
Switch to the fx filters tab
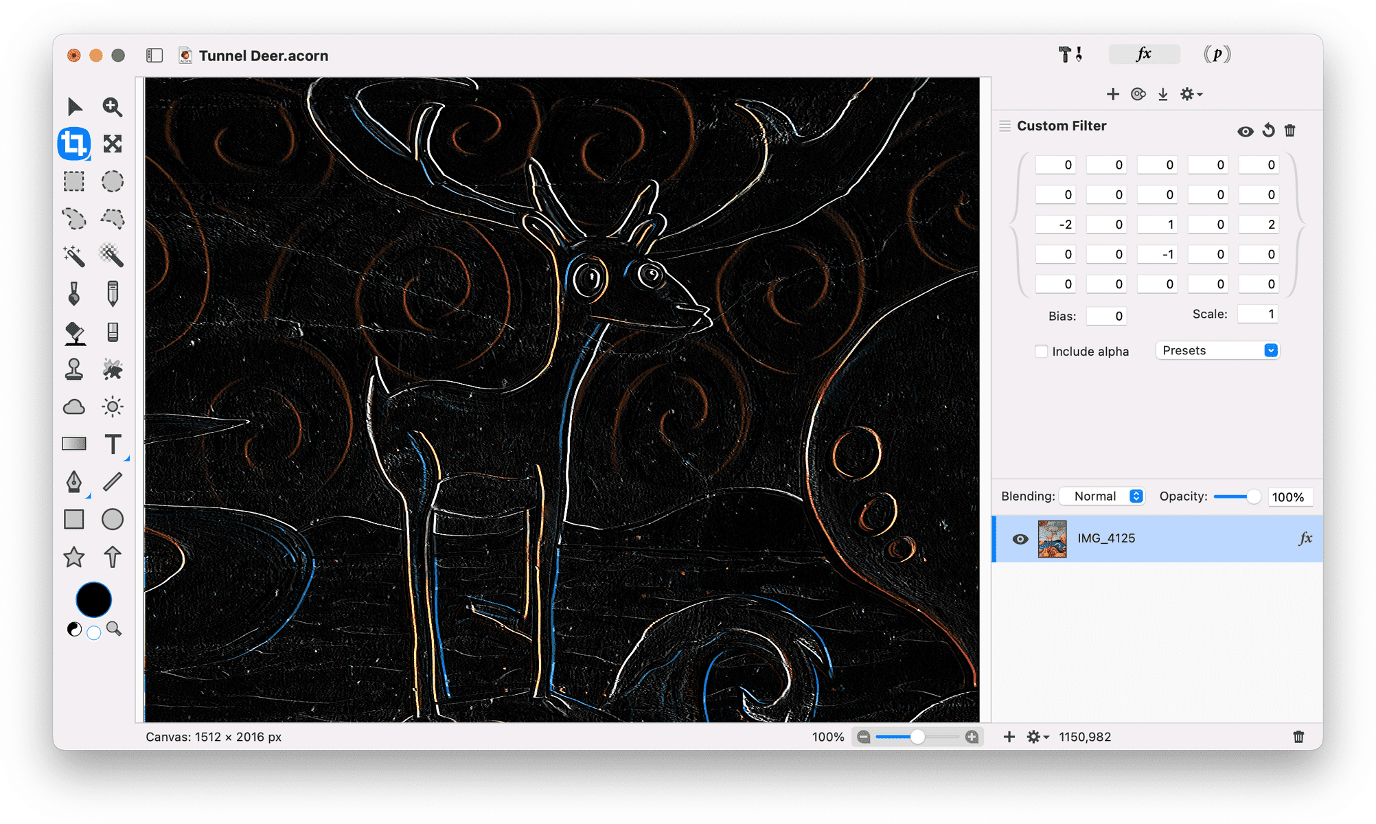[x=1144, y=54]
